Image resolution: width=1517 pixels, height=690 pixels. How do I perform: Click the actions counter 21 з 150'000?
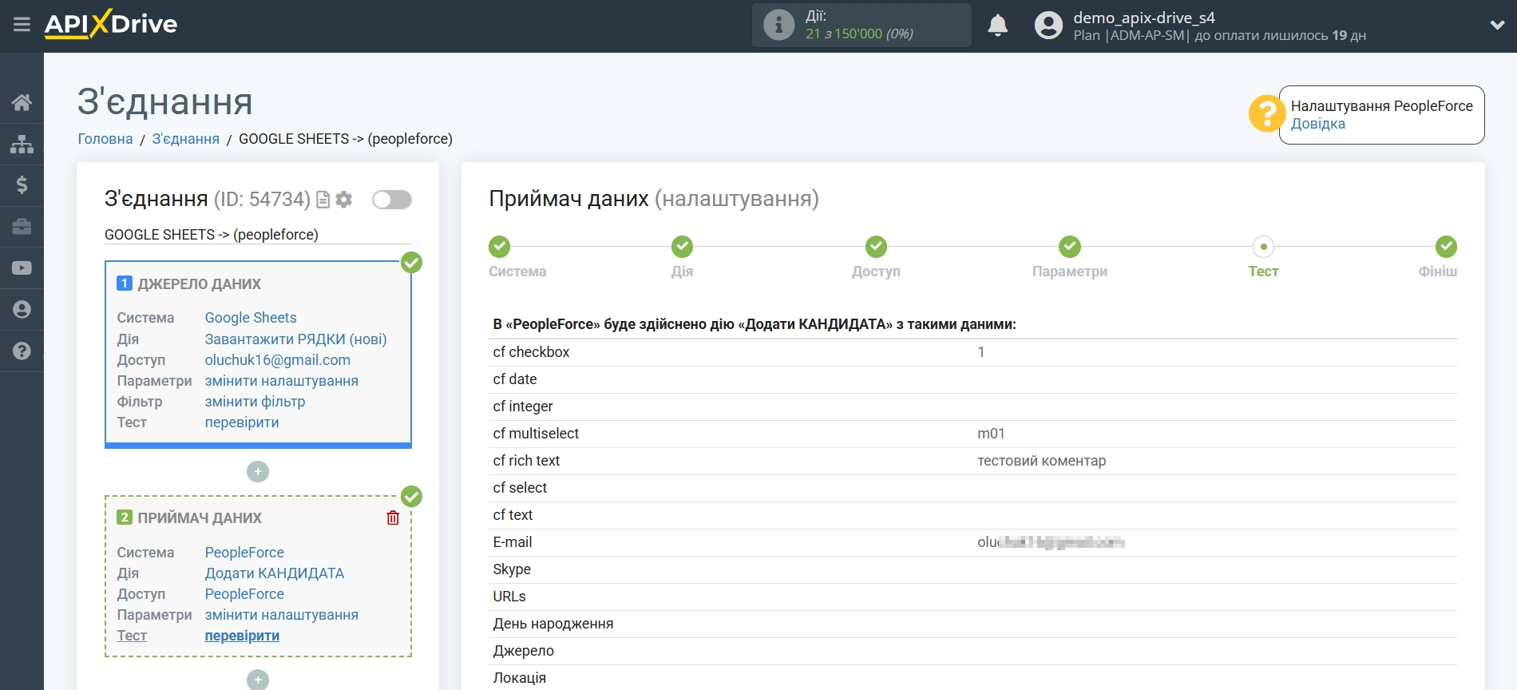coord(859,34)
